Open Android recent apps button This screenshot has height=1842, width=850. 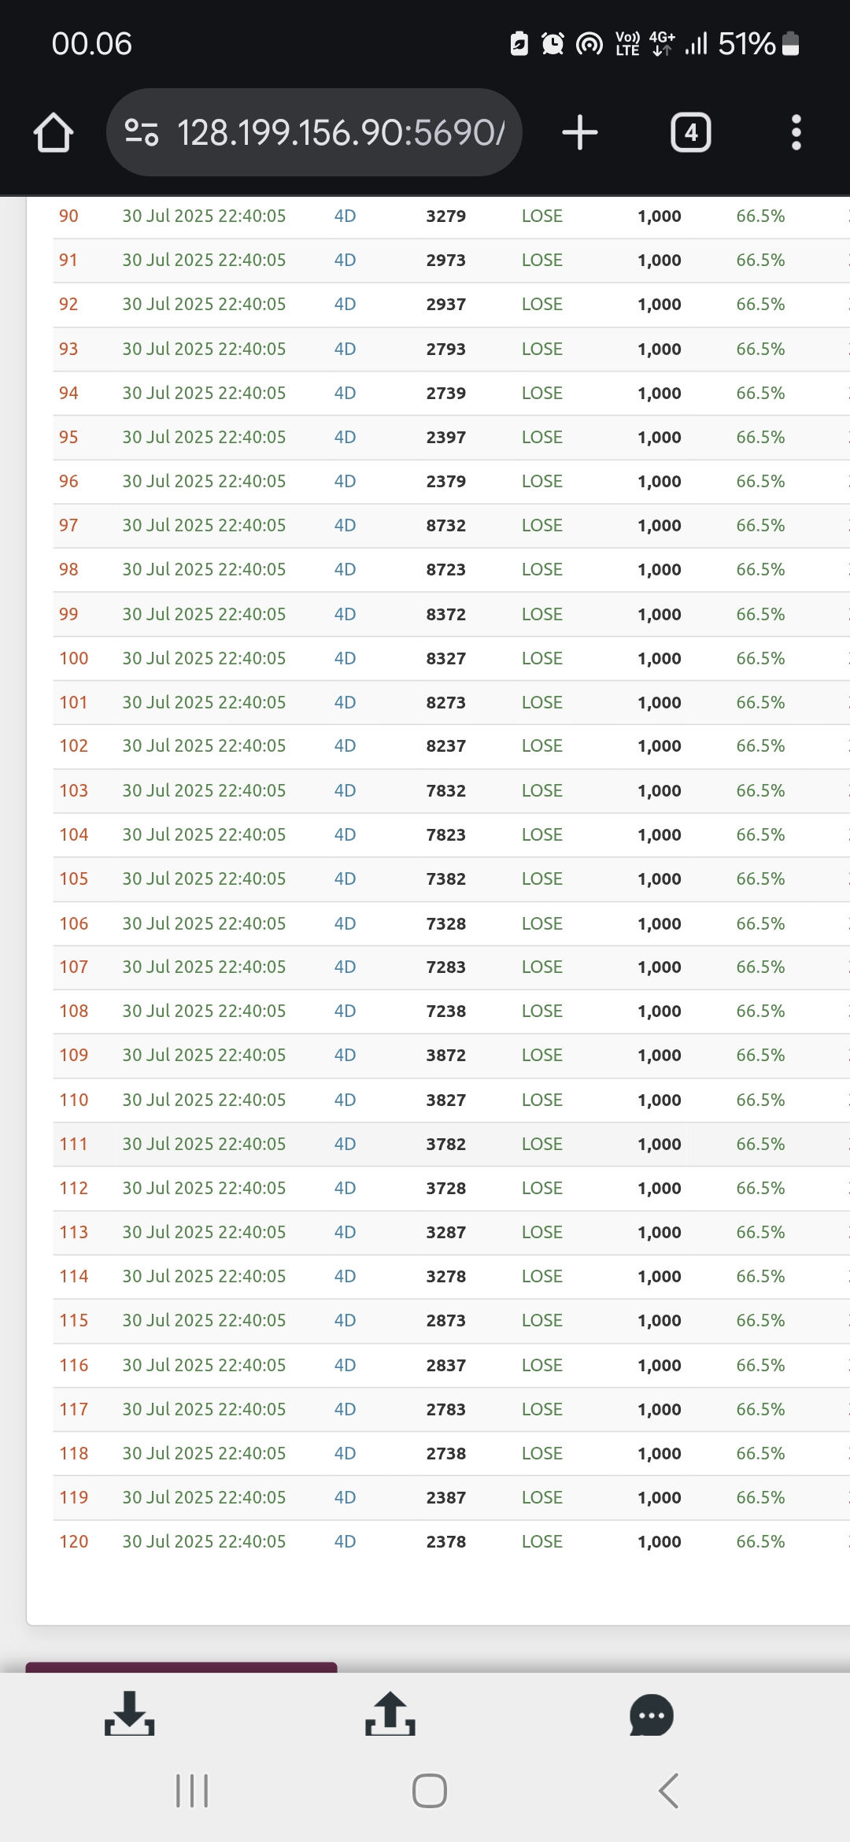pos(192,1791)
